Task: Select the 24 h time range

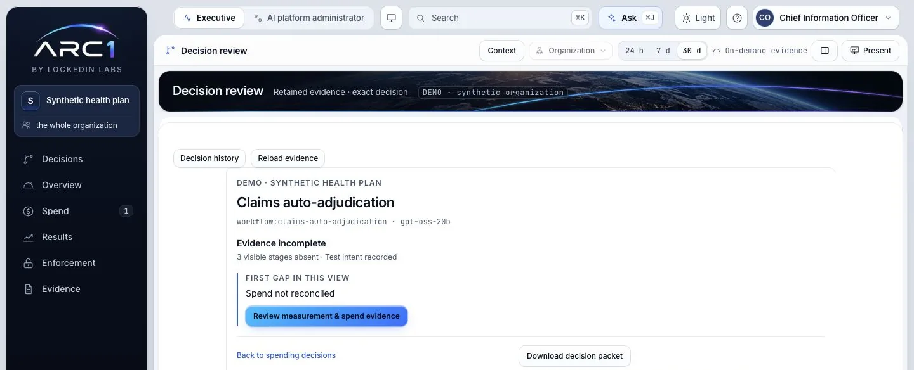Action: [634, 51]
